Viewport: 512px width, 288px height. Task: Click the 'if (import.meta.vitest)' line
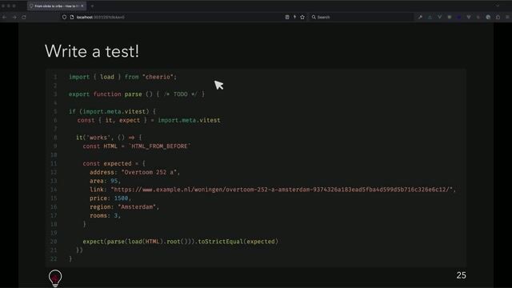(x=112, y=111)
